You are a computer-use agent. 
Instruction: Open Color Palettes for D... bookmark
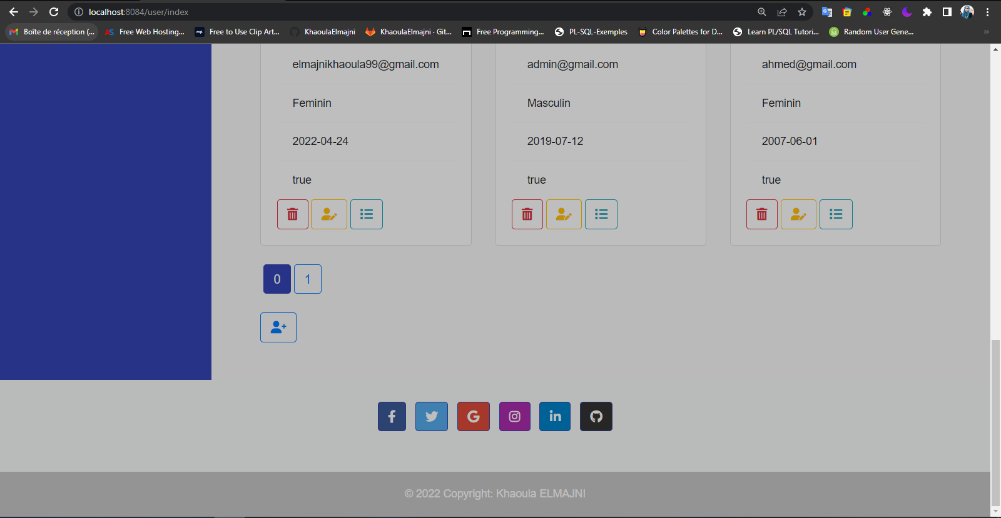click(680, 32)
